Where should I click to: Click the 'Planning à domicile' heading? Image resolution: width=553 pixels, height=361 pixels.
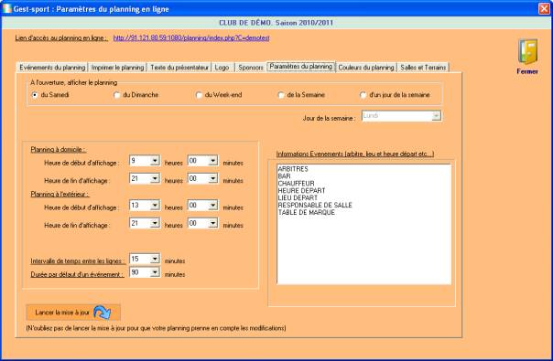click(x=59, y=150)
